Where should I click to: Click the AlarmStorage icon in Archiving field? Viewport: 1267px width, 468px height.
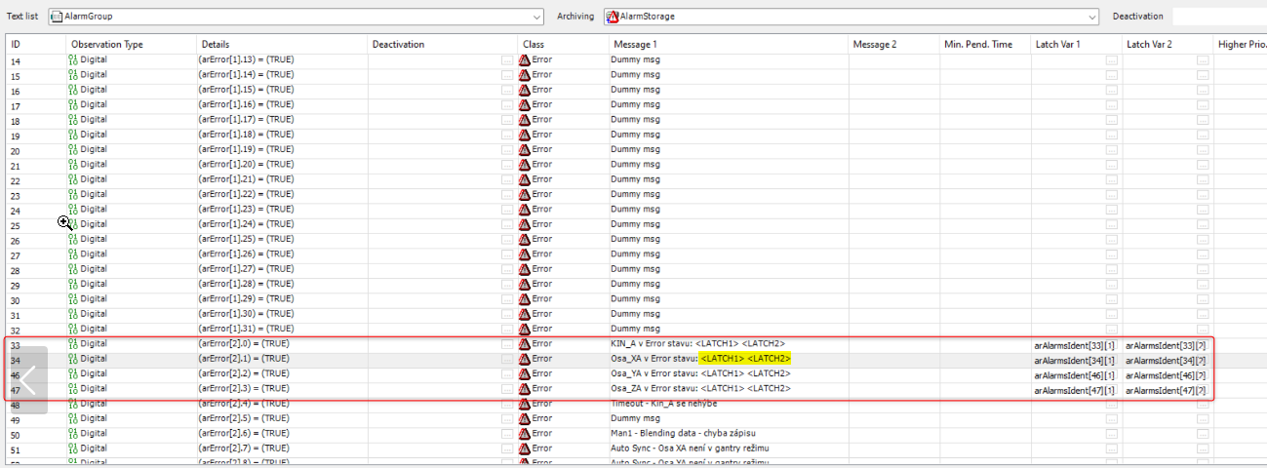coord(612,17)
